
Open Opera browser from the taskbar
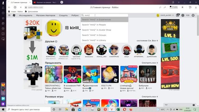[x=124, y=109]
